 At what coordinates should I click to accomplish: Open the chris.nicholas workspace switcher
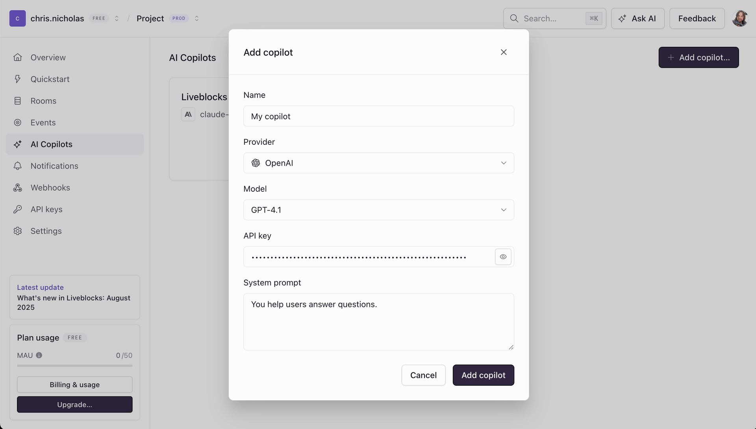[117, 18]
